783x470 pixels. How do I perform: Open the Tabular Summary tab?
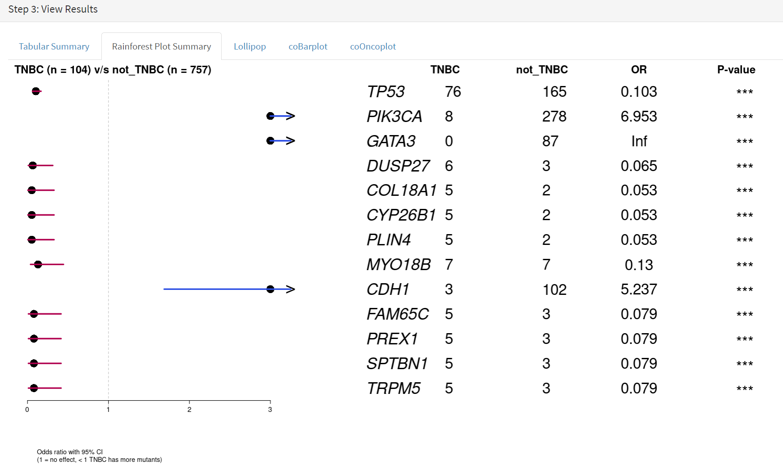(x=54, y=46)
